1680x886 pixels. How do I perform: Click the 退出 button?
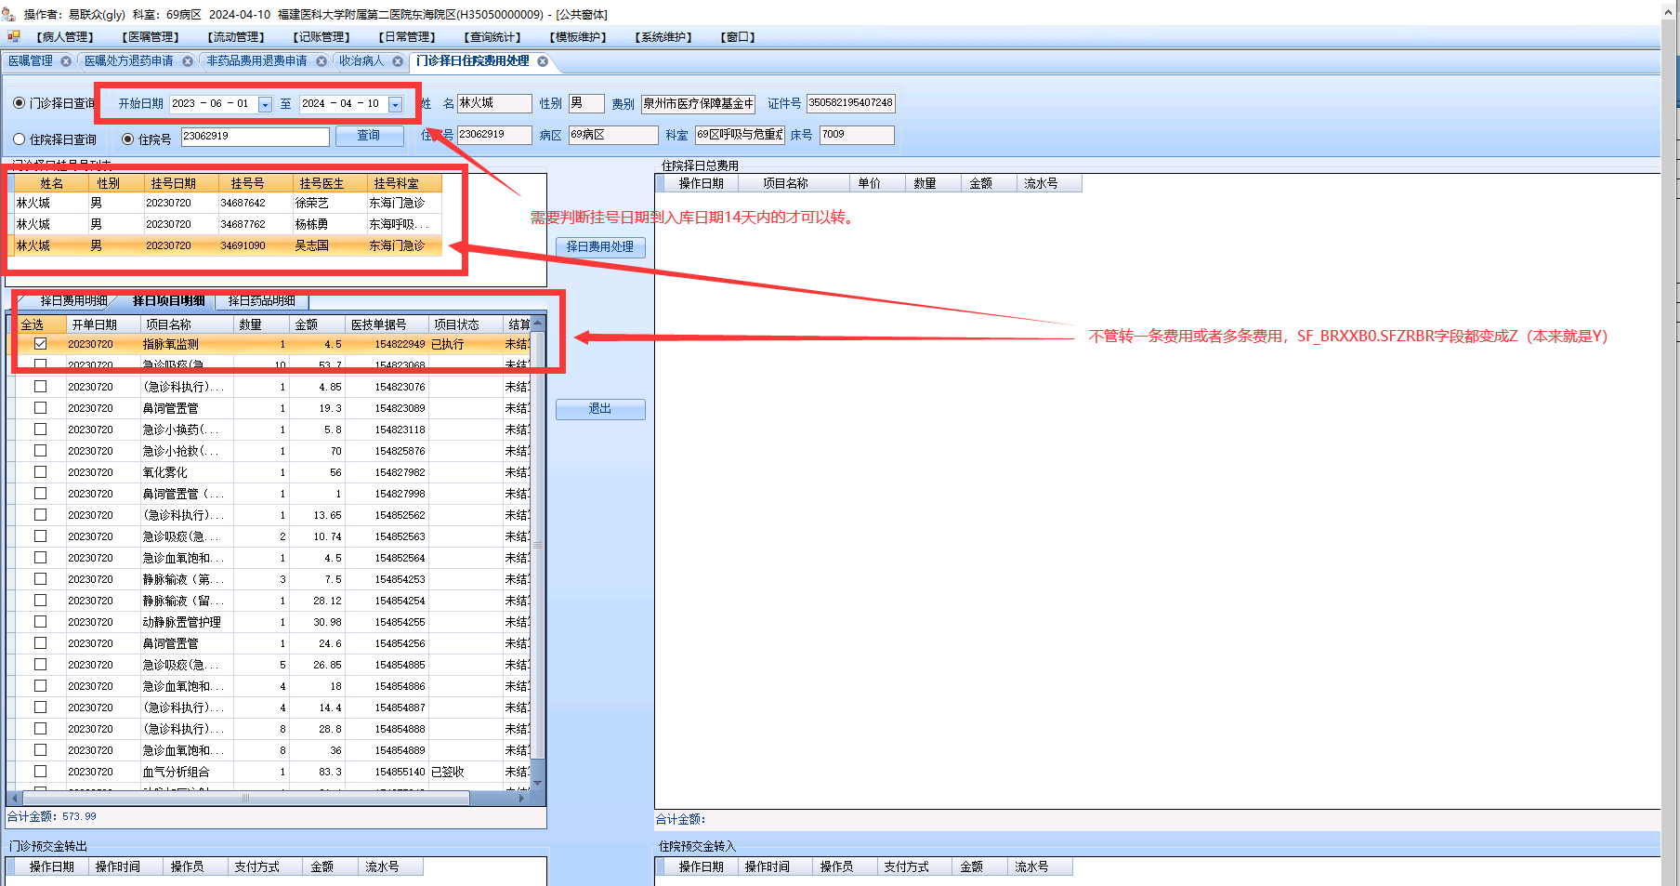tap(600, 409)
